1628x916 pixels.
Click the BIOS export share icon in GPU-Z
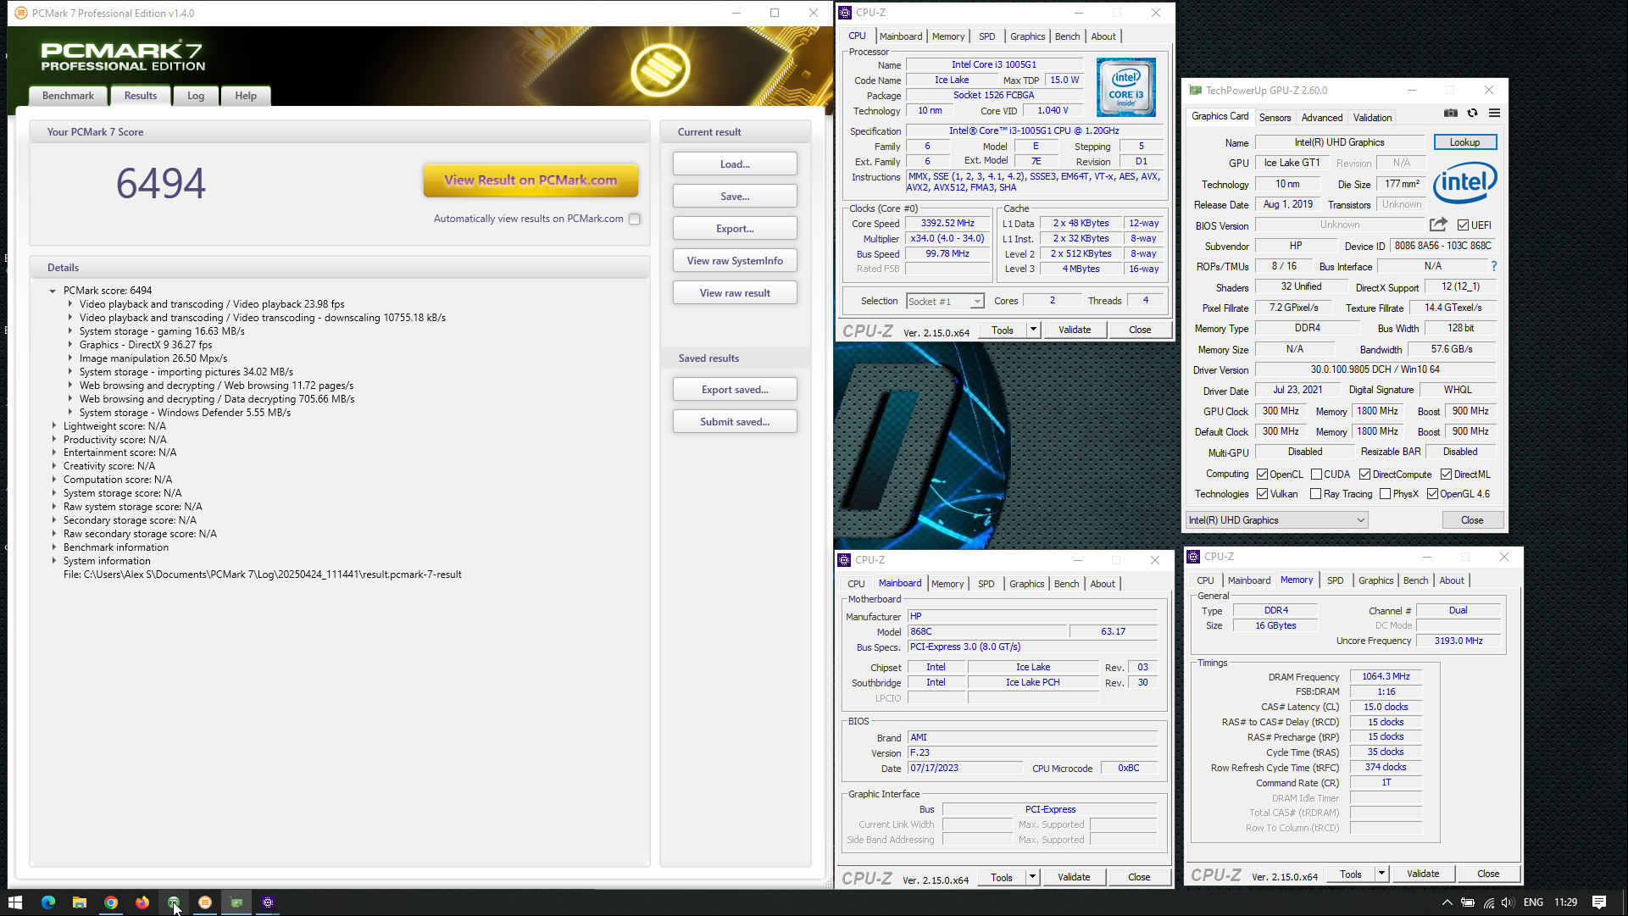(x=1438, y=225)
